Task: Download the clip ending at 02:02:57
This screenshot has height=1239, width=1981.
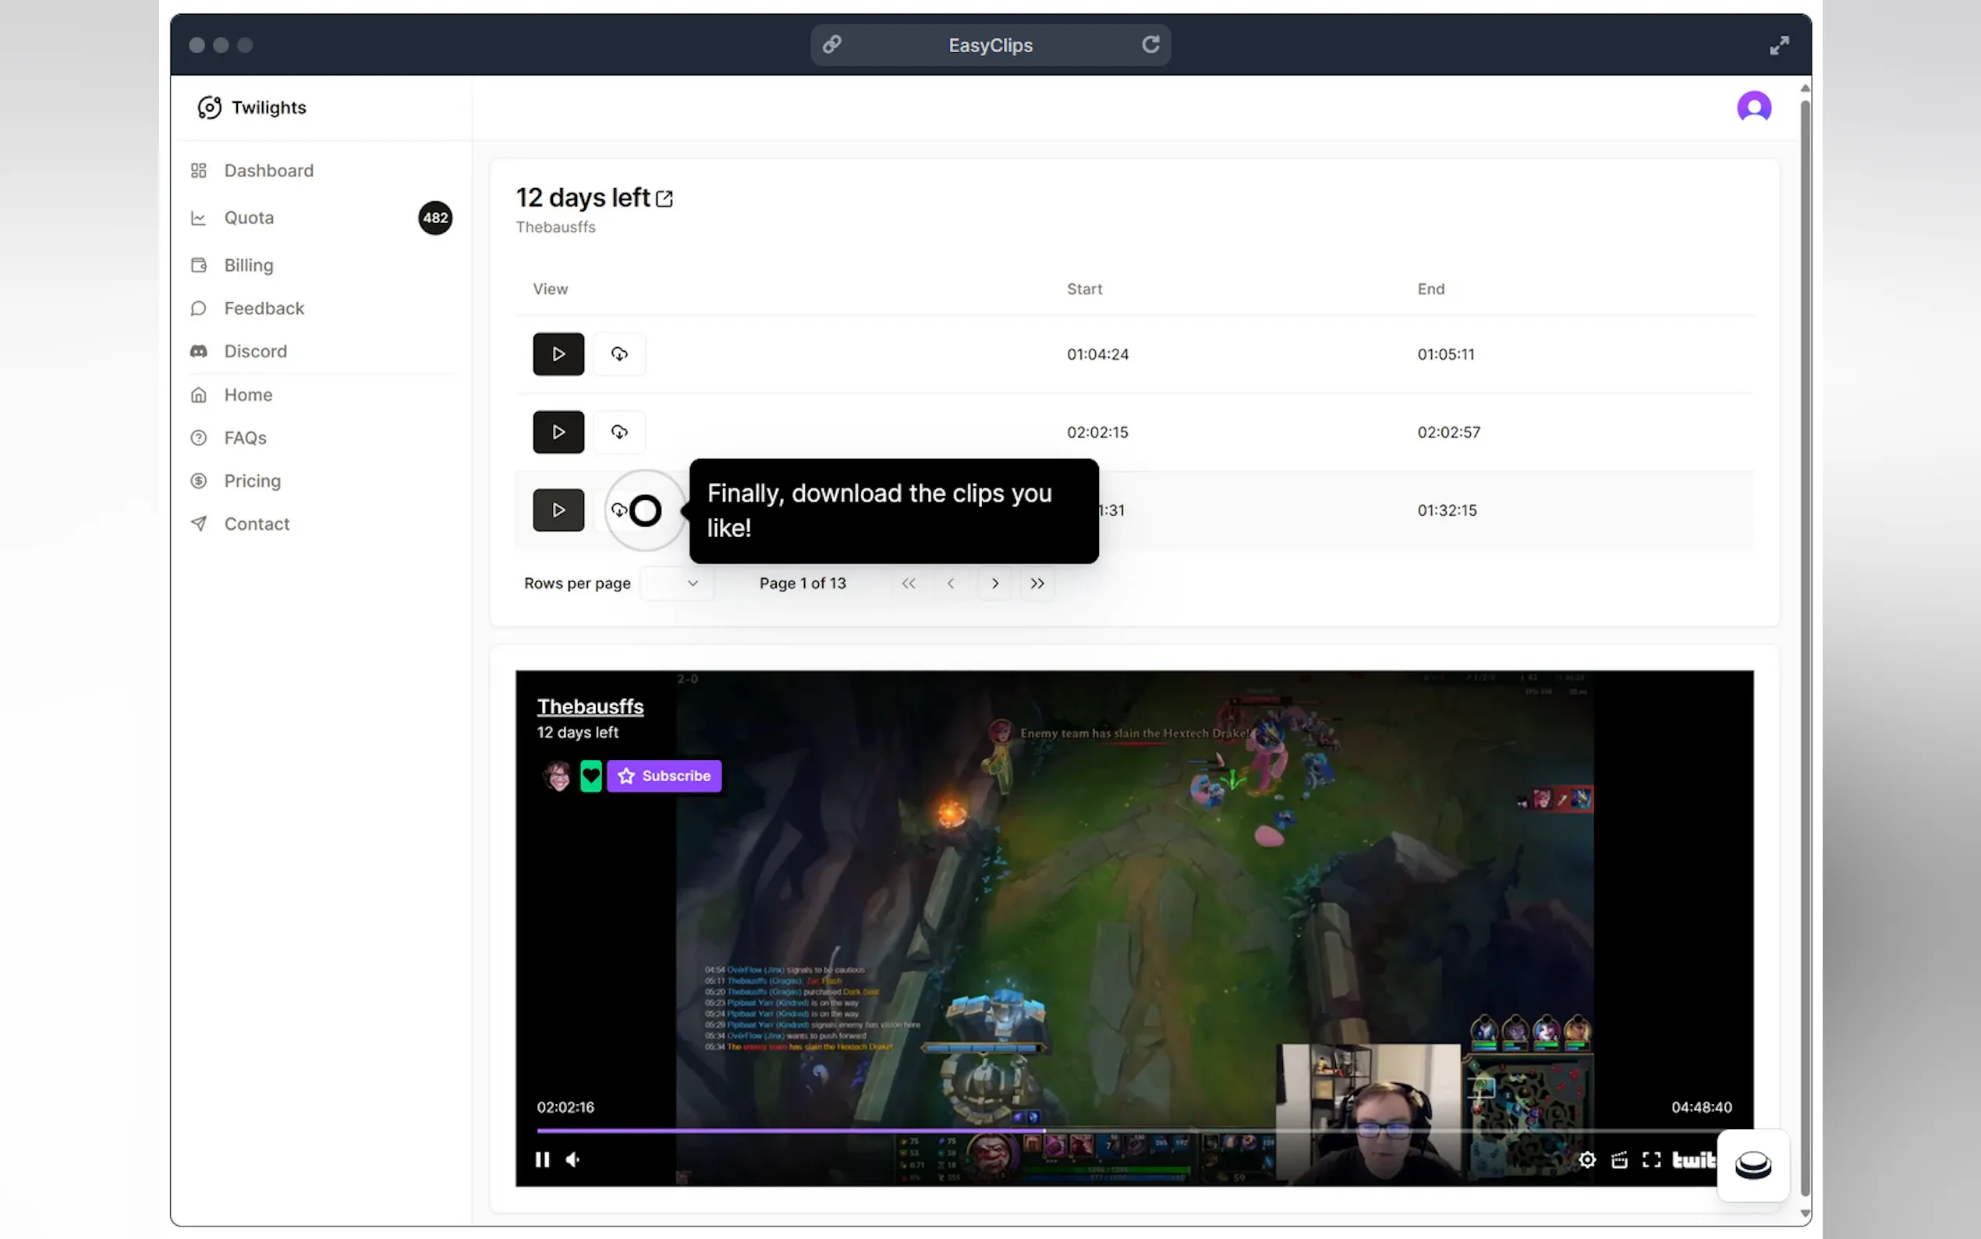Action: click(x=619, y=431)
